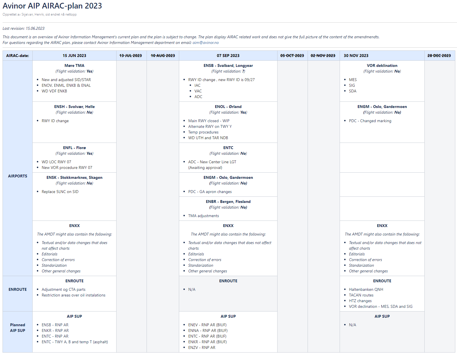Select the ENFL - Florø heading
This screenshot has width=457, height=354.
(x=74, y=148)
